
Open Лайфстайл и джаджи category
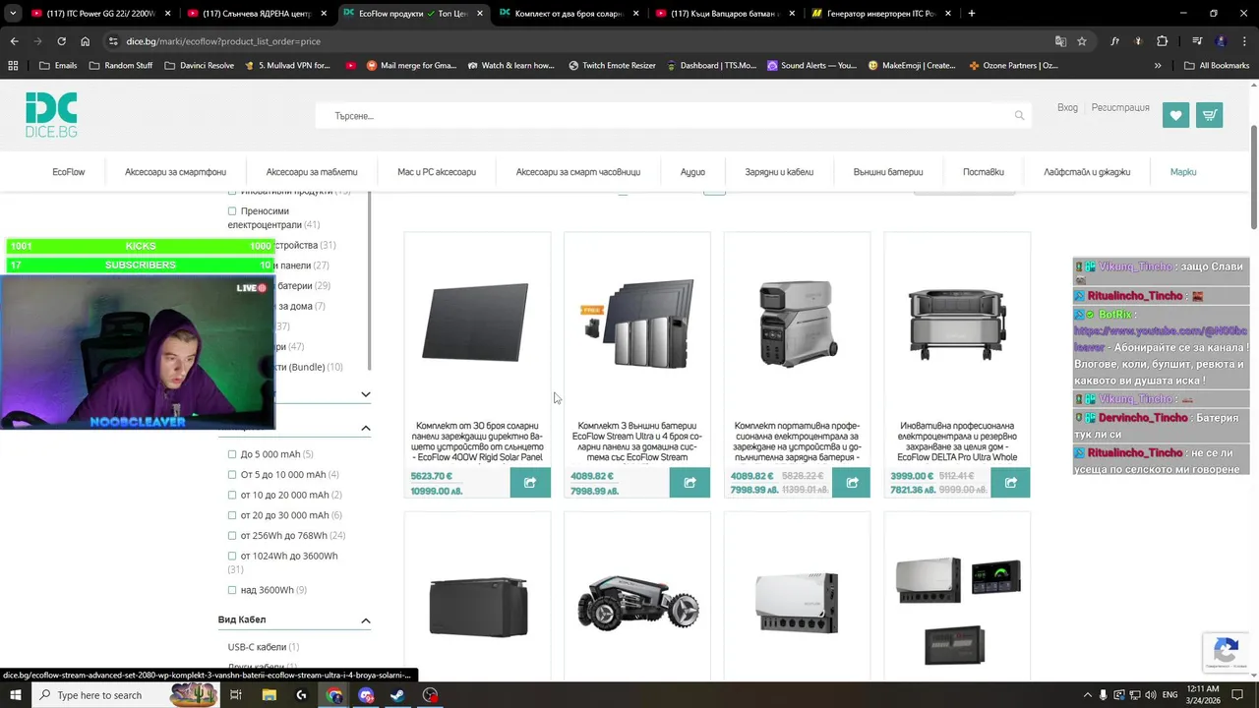[x=1087, y=172]
